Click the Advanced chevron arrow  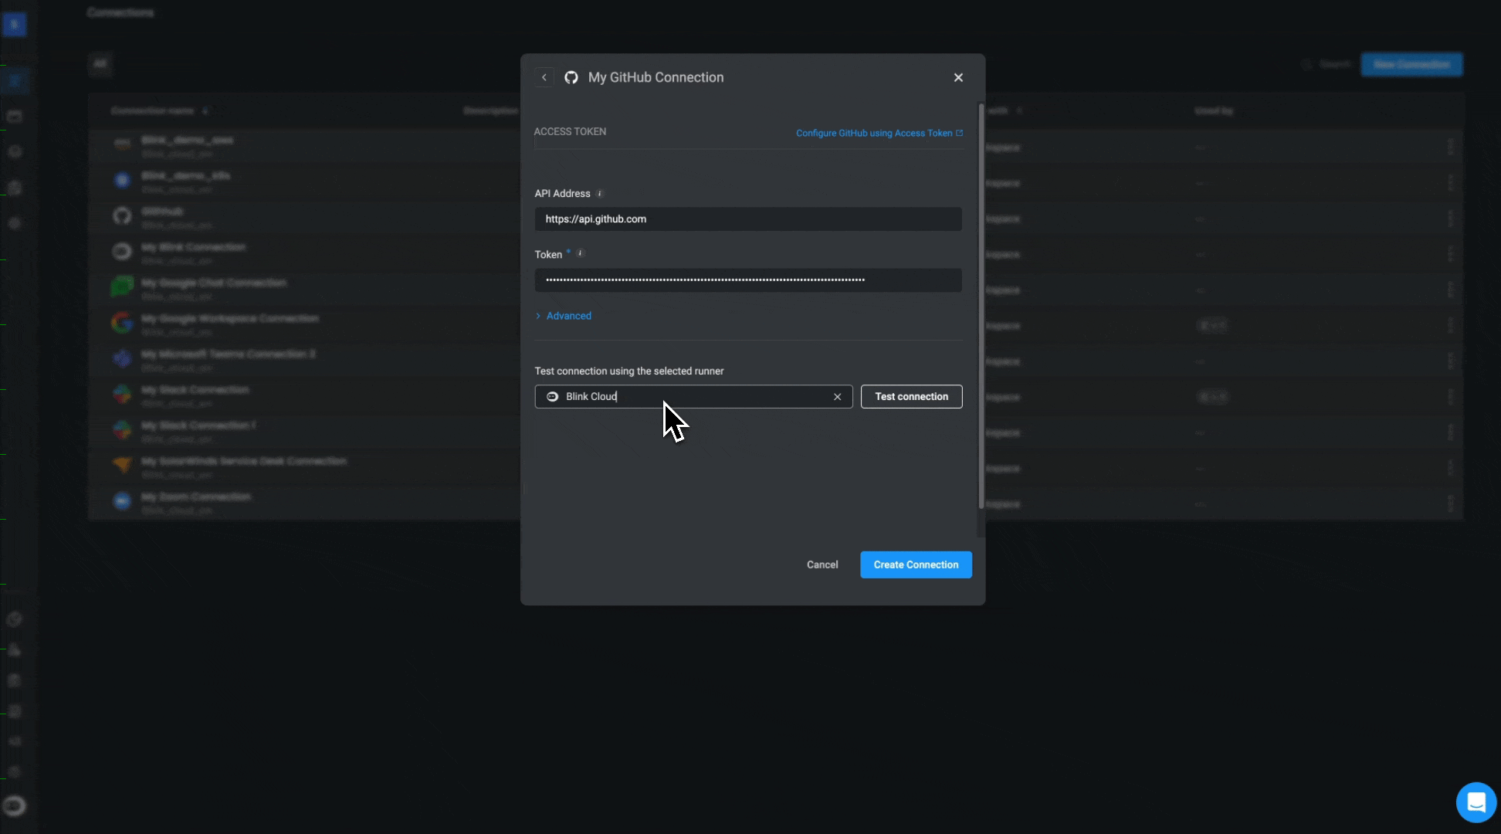click(x=538, y=316)
